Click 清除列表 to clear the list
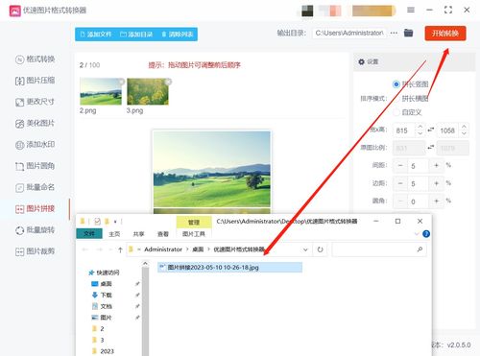Image resolution: width=480 pixels, height=356 pixels. tap(178, 35)
